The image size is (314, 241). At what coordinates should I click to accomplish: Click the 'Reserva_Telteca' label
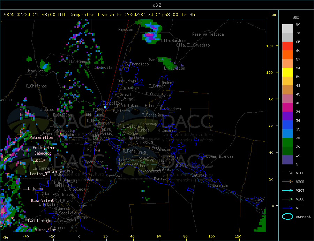208,34
